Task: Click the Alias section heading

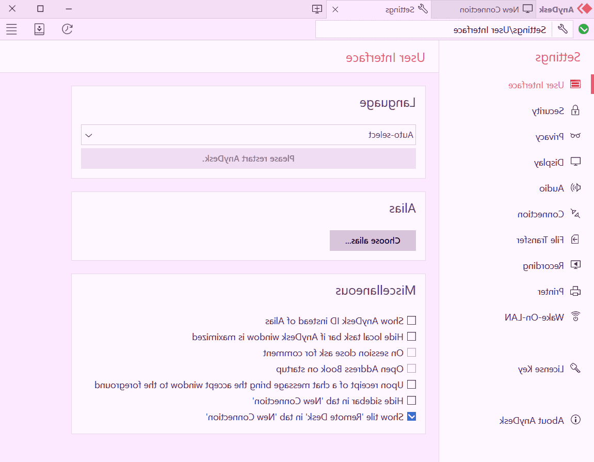Action: click(403, 209)
